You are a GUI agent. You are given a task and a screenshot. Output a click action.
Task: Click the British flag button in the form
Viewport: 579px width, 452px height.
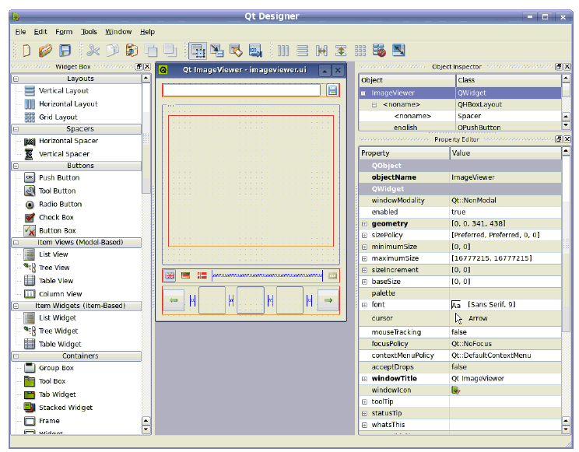pyautogui.click(x=170, y=275)
